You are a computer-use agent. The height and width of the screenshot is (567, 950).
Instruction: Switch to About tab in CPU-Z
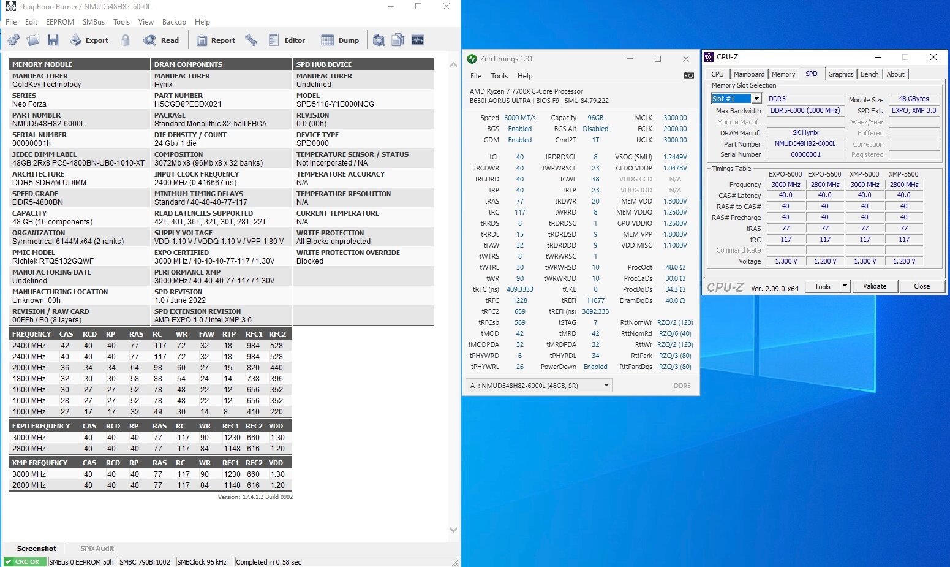pyautogui.click(x=895, y=74)
